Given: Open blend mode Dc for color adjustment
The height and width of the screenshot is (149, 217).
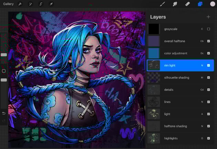Looking at the screenshot, I should (202, 53).
